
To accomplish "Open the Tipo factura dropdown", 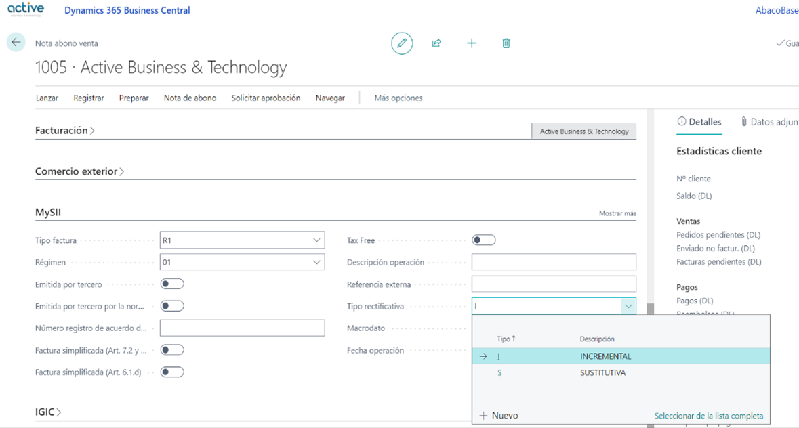I will click(x=316, y=240).
